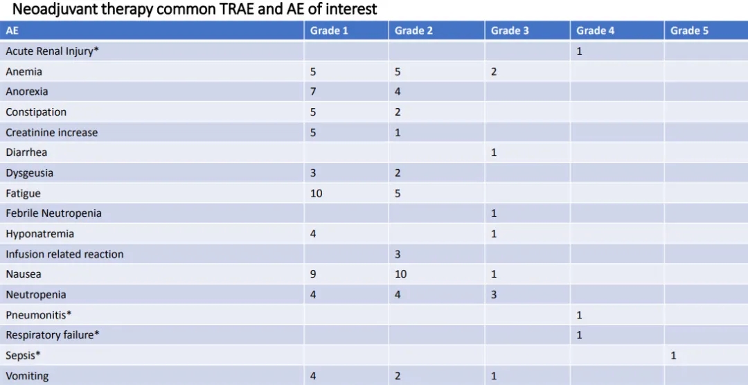Select the Creatinine increase row label
The height and width of the screenshot is (385, 748).
pyautogui.click(x=51, y=132)
